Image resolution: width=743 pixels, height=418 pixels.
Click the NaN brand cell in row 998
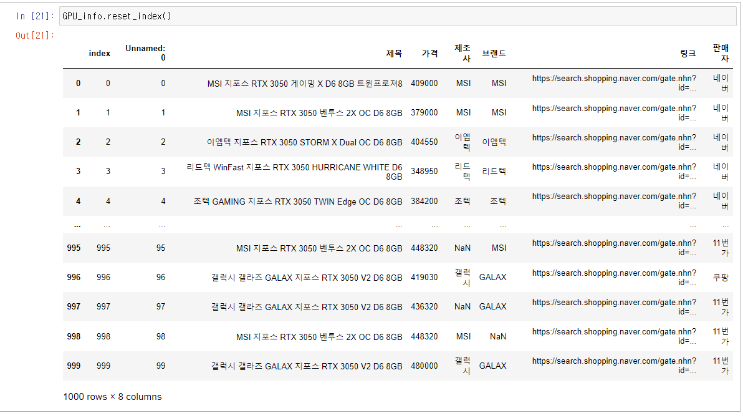click(x=498, y=336)
